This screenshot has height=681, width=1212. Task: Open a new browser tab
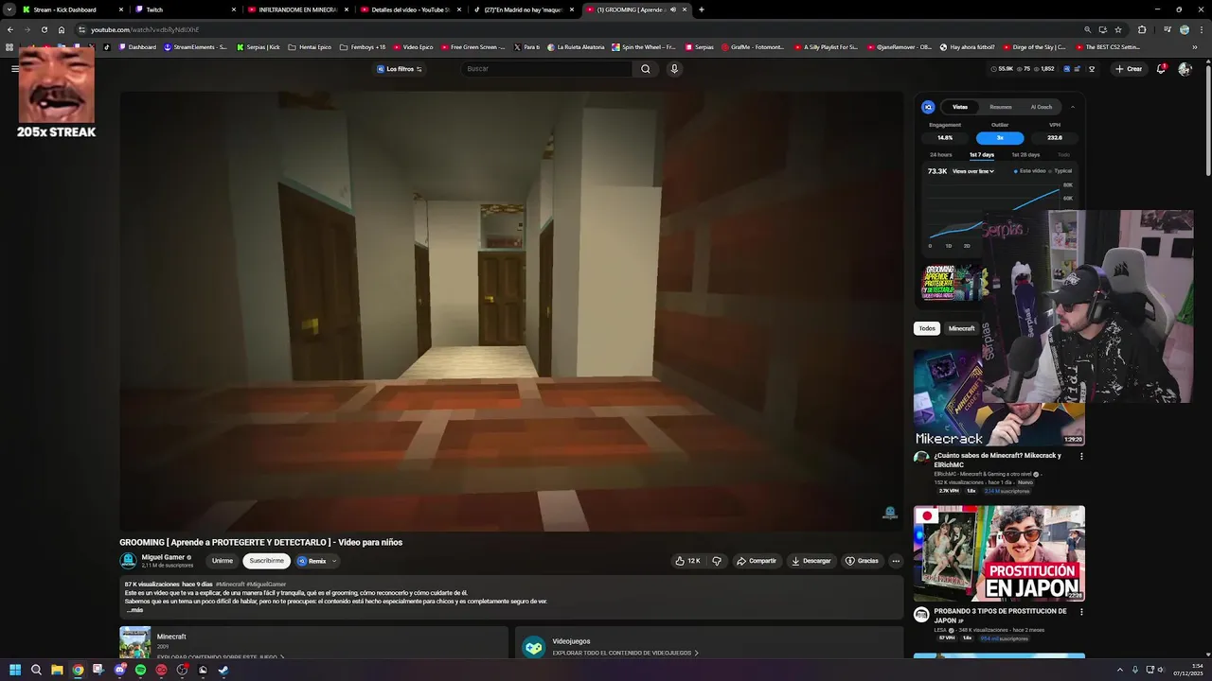(702, 9)
